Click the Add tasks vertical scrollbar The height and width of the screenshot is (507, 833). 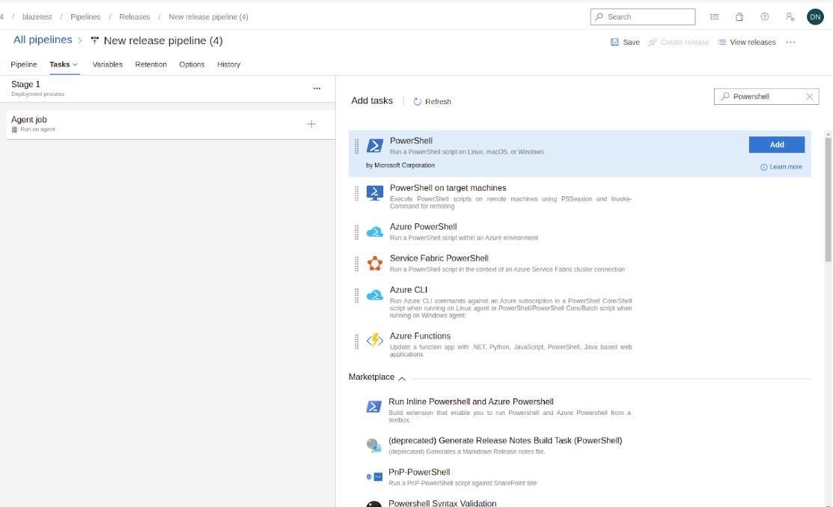click(829, 199)
